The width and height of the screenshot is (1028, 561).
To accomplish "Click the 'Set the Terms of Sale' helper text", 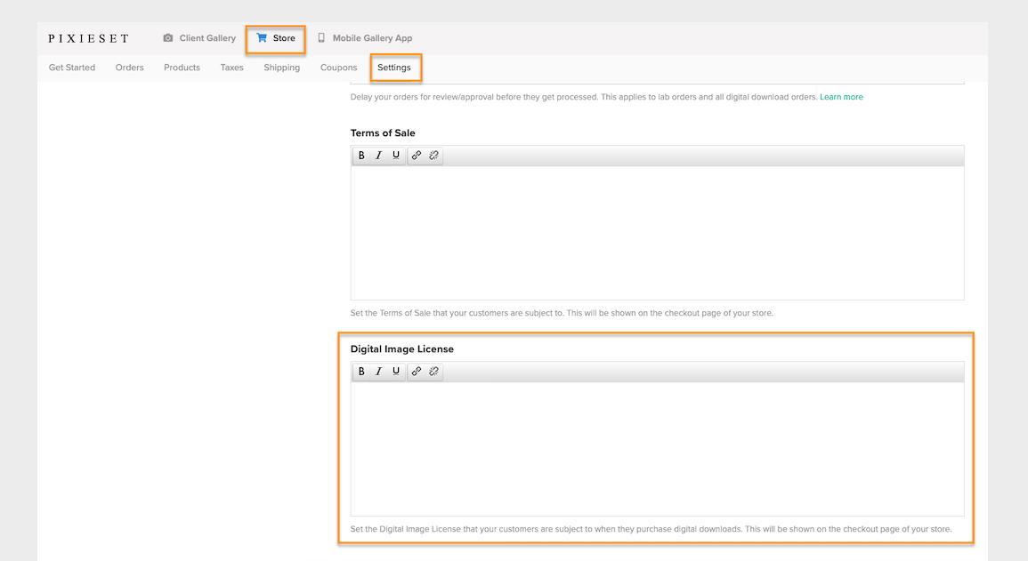I will click(x=562, y=313).
